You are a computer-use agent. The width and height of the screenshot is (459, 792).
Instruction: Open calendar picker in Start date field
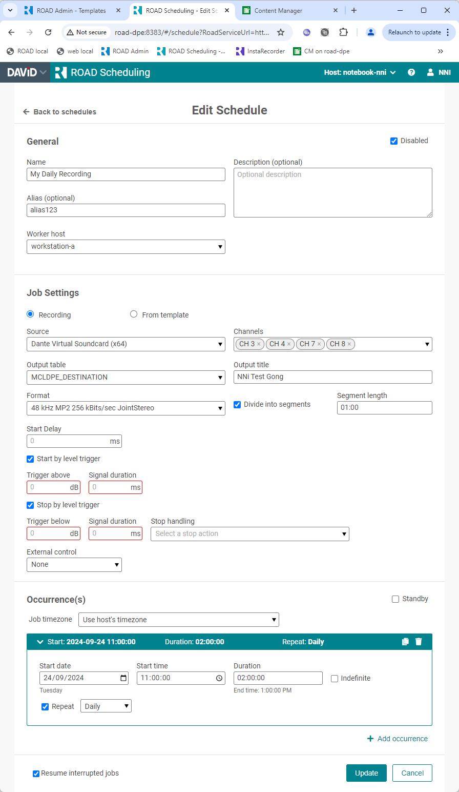point(123,678)
